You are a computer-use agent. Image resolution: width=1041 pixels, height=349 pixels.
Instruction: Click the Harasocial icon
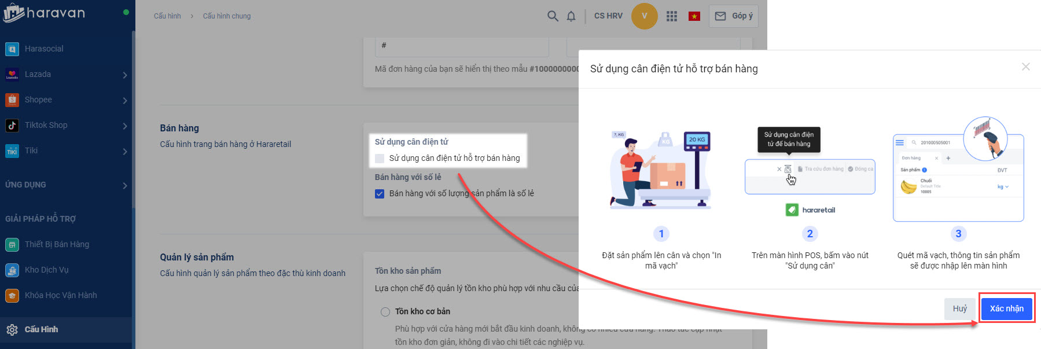(12, 49)
